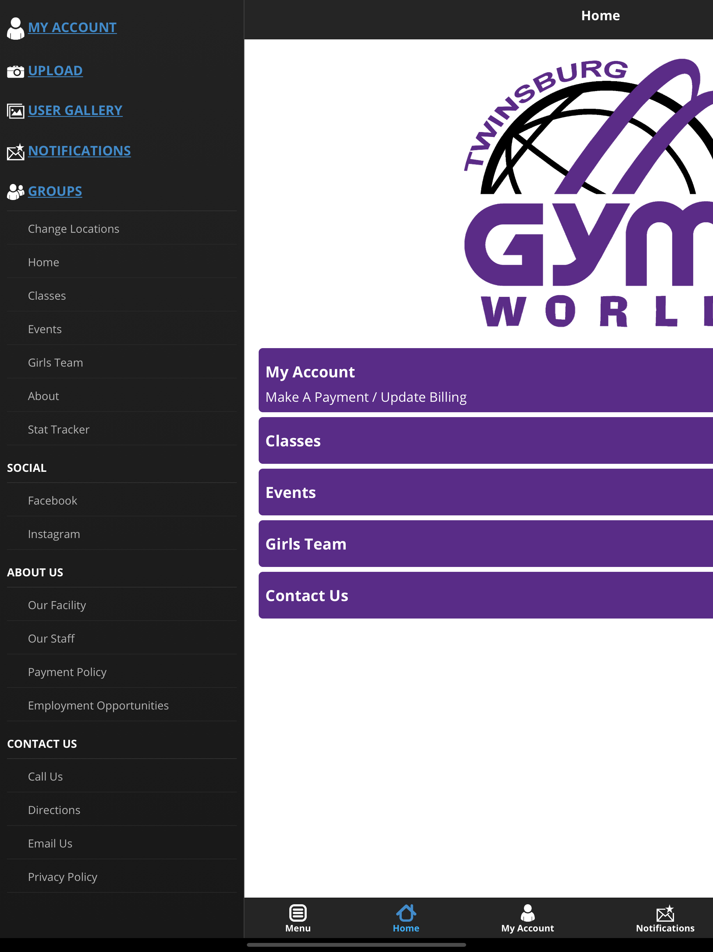This screenshot has width=713, height=952.
Task: Tap the purple Contact Us button
Action: [486, 596]
